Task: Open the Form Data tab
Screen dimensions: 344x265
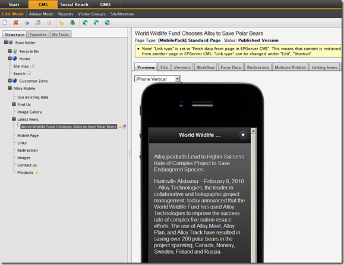Action: pos(231,67)
